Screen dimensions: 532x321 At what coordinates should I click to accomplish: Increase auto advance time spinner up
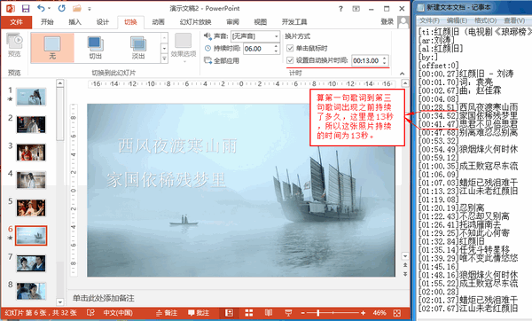[385, 59]
